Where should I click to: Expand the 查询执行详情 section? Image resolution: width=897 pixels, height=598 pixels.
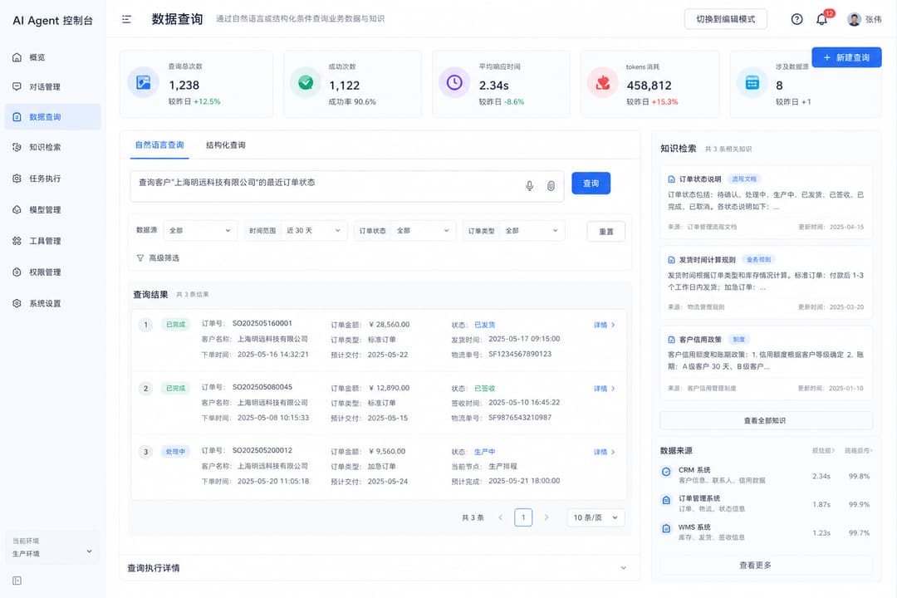[380, 567]
